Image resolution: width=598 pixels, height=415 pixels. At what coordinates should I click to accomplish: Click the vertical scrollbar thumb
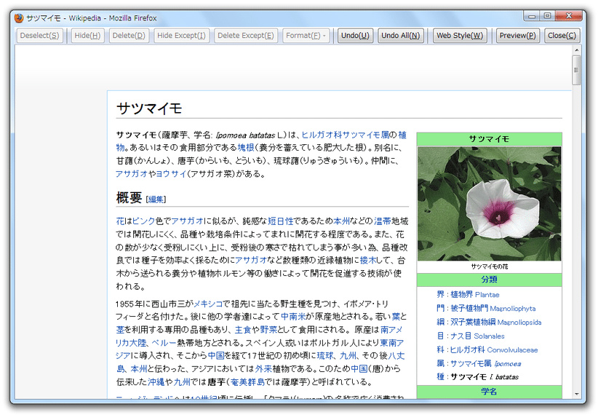tap(576, 70)
